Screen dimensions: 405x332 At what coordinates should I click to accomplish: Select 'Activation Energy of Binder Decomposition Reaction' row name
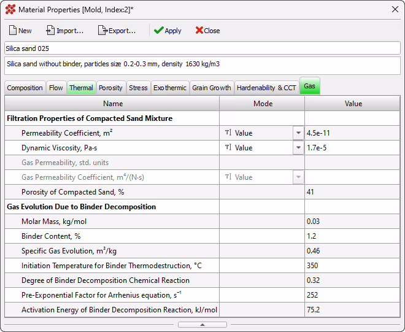[x=119, y=310]
